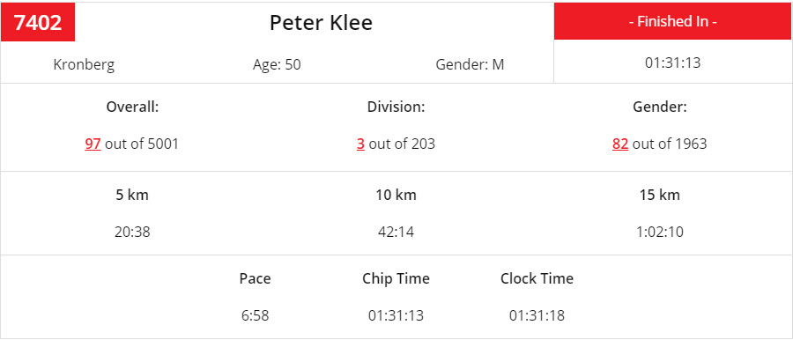Screen dimensions: 793x340
Task: Select the 15 km split time 1:02:10
Action: tap(660, 233)
